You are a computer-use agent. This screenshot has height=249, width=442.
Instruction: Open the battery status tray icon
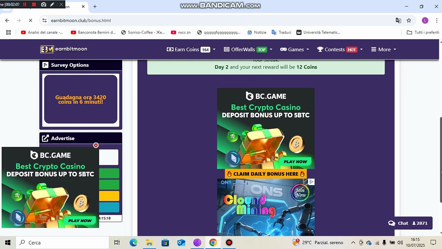(x=392, y=243)
